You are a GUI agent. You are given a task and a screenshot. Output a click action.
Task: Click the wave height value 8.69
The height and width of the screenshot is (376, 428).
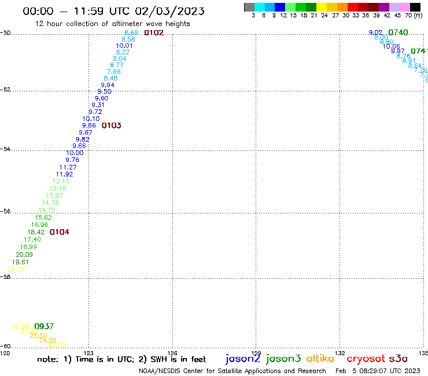click(x=131, y=33)
